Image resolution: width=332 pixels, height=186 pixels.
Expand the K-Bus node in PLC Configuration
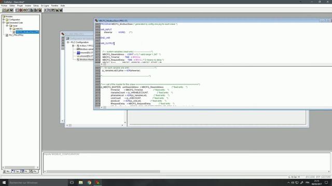(x=73, y=46)
